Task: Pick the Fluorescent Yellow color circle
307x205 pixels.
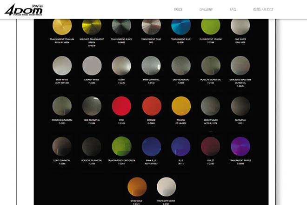Action: point(211,27)
